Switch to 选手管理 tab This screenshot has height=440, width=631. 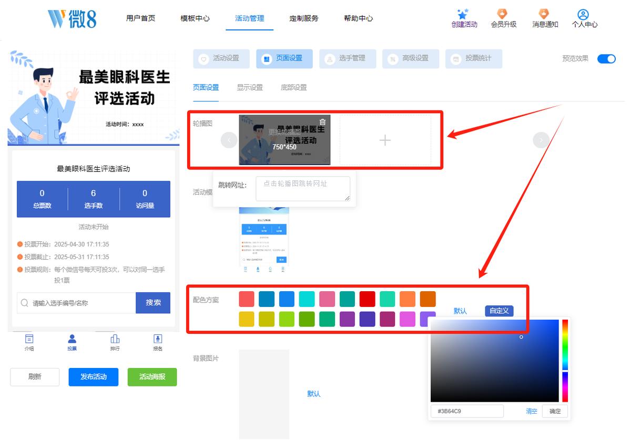[348, 59]
